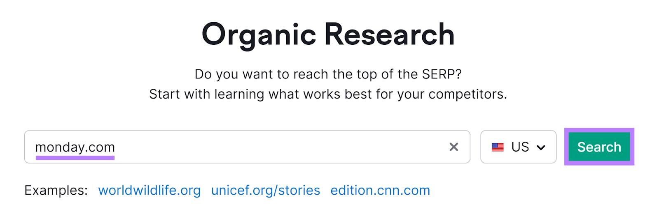Screen dimensions: 659x221
Task: Click the monday.com text in the input
Action: pos(75,147)
